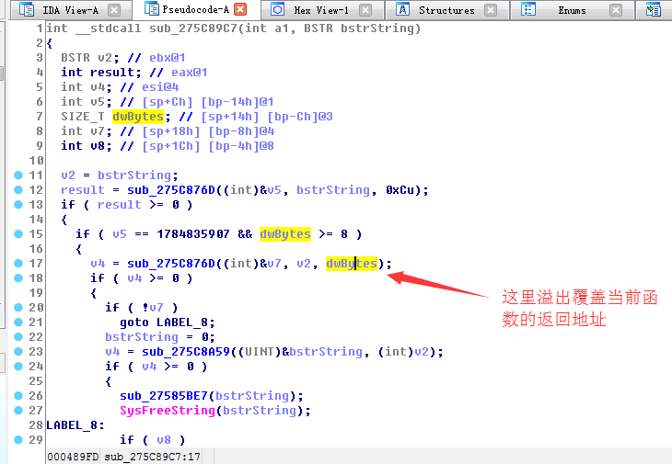Image resolution: width=672 pixels, height=464 pixels.
Task: Click the Enums tab icon
Action: coord(528,10)
